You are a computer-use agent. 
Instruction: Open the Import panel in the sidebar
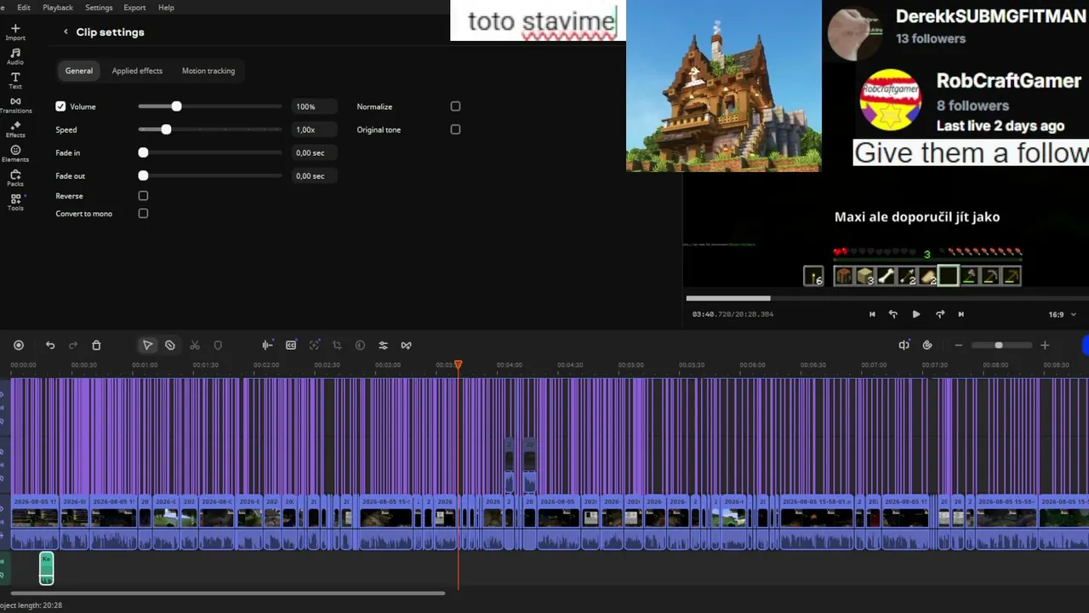pos(15,32)
